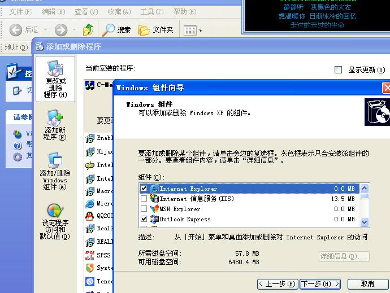Click the Hijac program entry icon
Viewport: 390px width, 293px height.
pyautogui.click(x=90, y=152)
